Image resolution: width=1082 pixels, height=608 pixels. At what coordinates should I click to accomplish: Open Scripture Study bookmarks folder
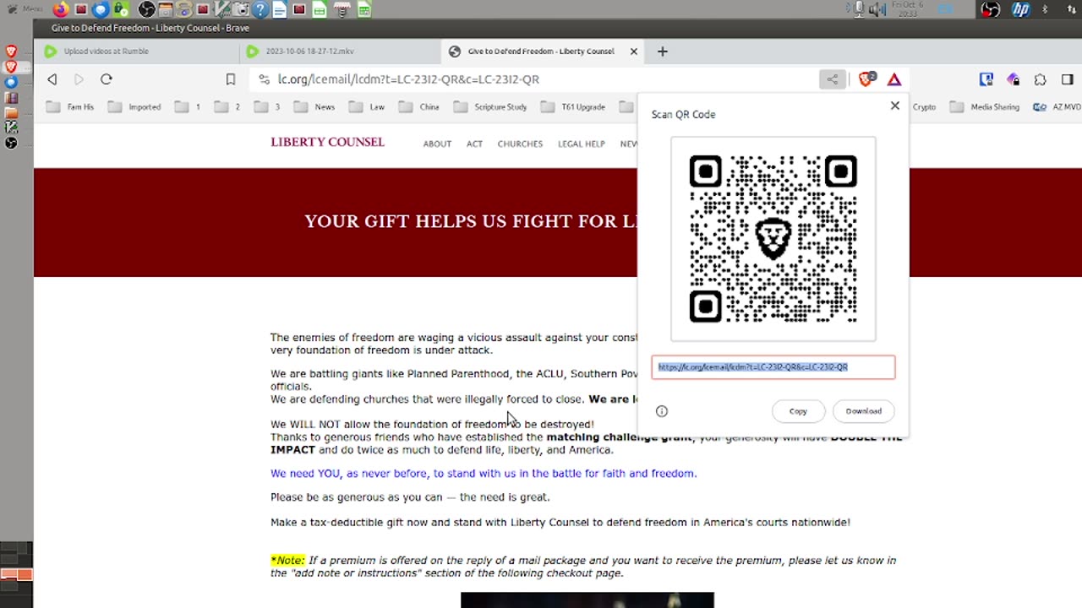[491, 107]
